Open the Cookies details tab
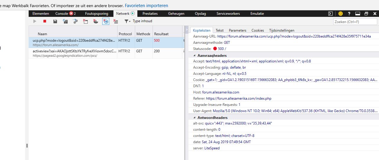379x160 pixels. point(258,30)
